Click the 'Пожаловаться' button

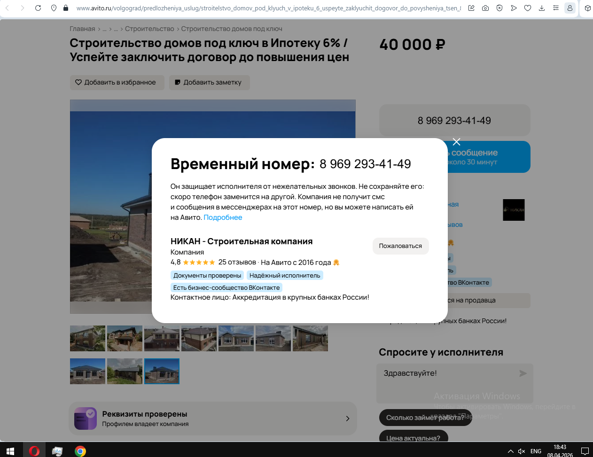(400, 246)
